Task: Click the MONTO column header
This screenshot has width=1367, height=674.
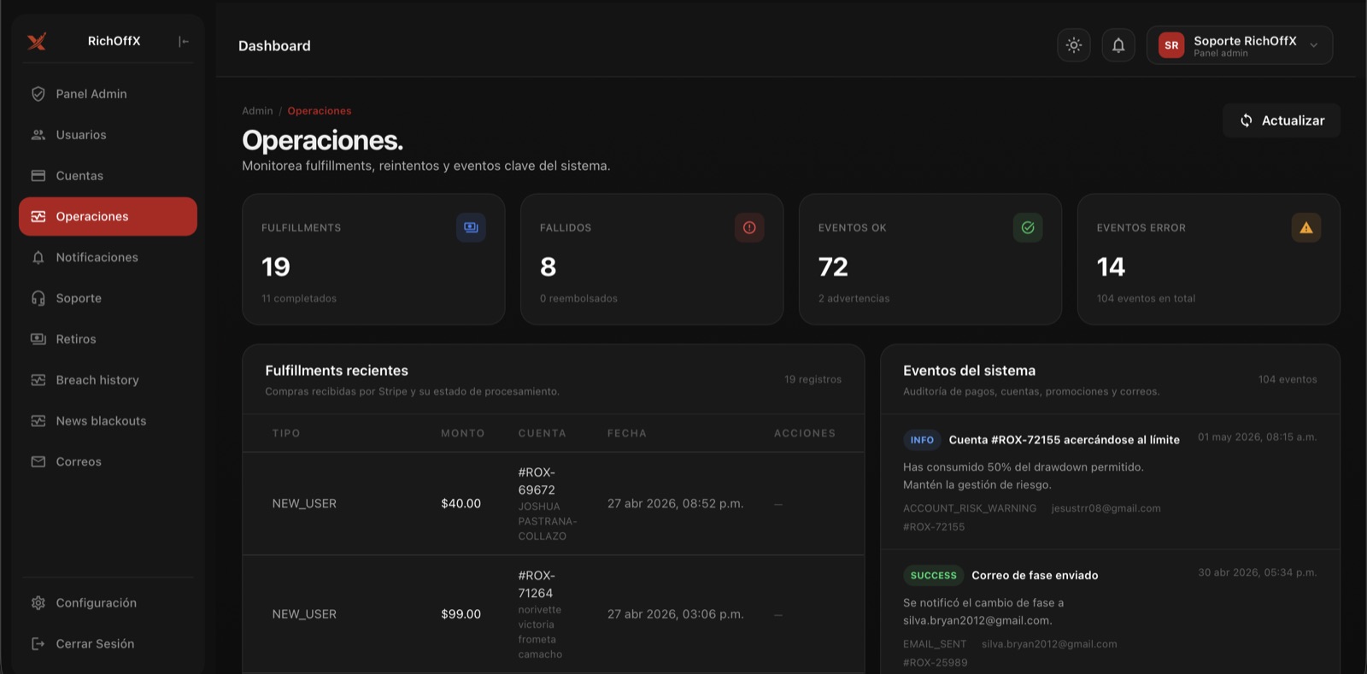Action: click(x=463, y=433)
